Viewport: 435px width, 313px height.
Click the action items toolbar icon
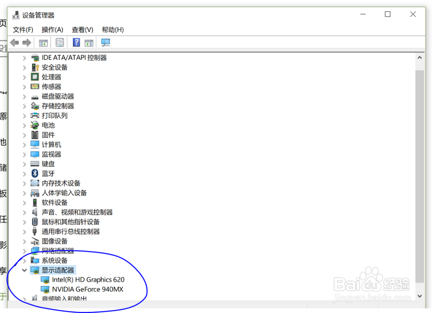point(89,42)
